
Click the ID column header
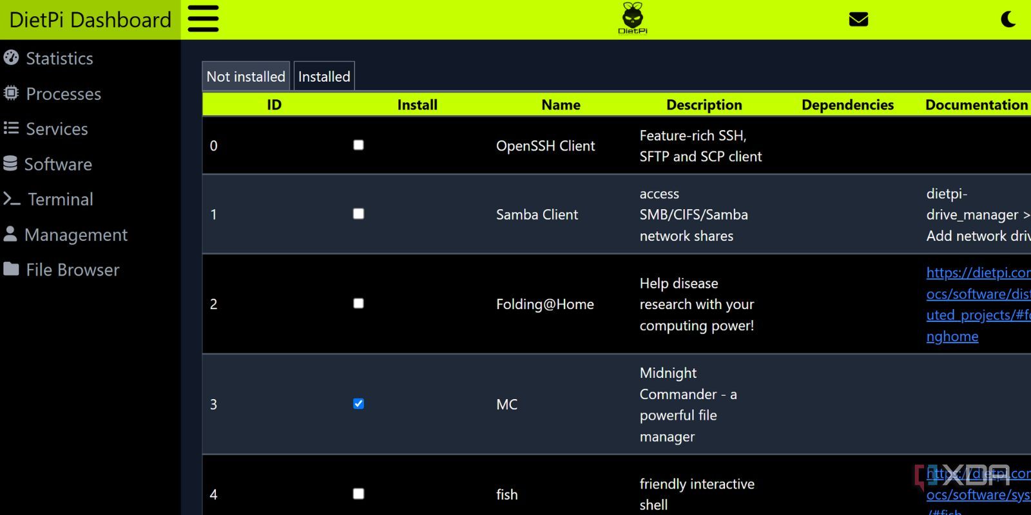click(x=274, y=105)
